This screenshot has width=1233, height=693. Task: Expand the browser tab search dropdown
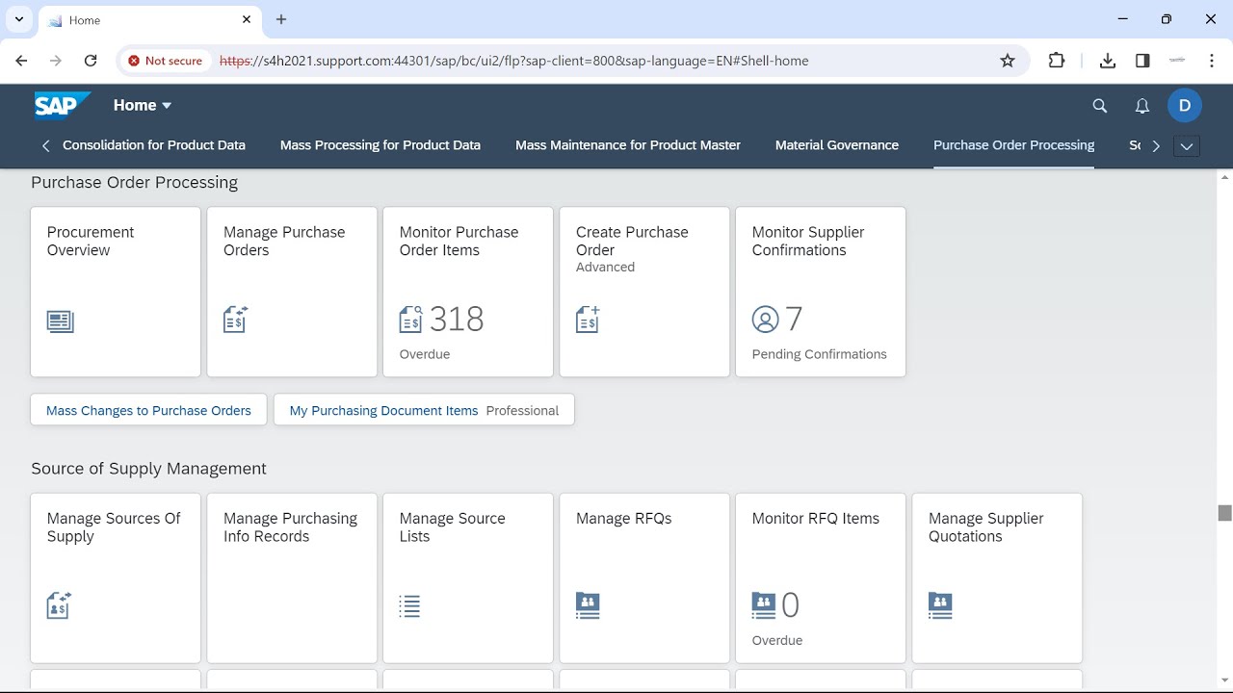[19, 19]
